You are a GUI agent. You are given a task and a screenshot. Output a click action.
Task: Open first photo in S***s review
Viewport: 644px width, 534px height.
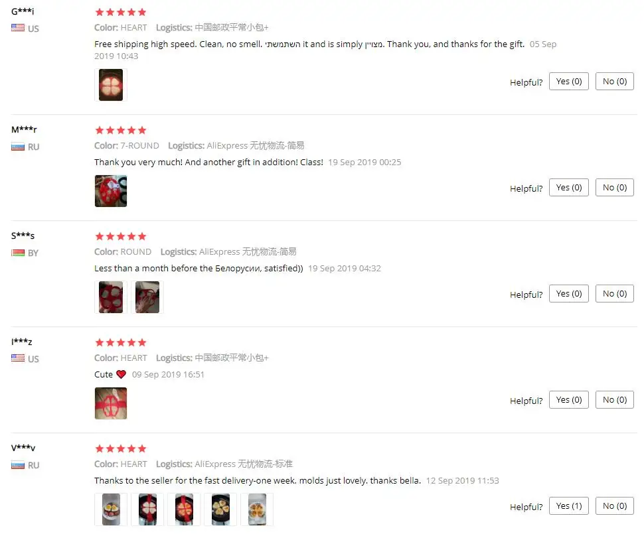pos(110,297)
